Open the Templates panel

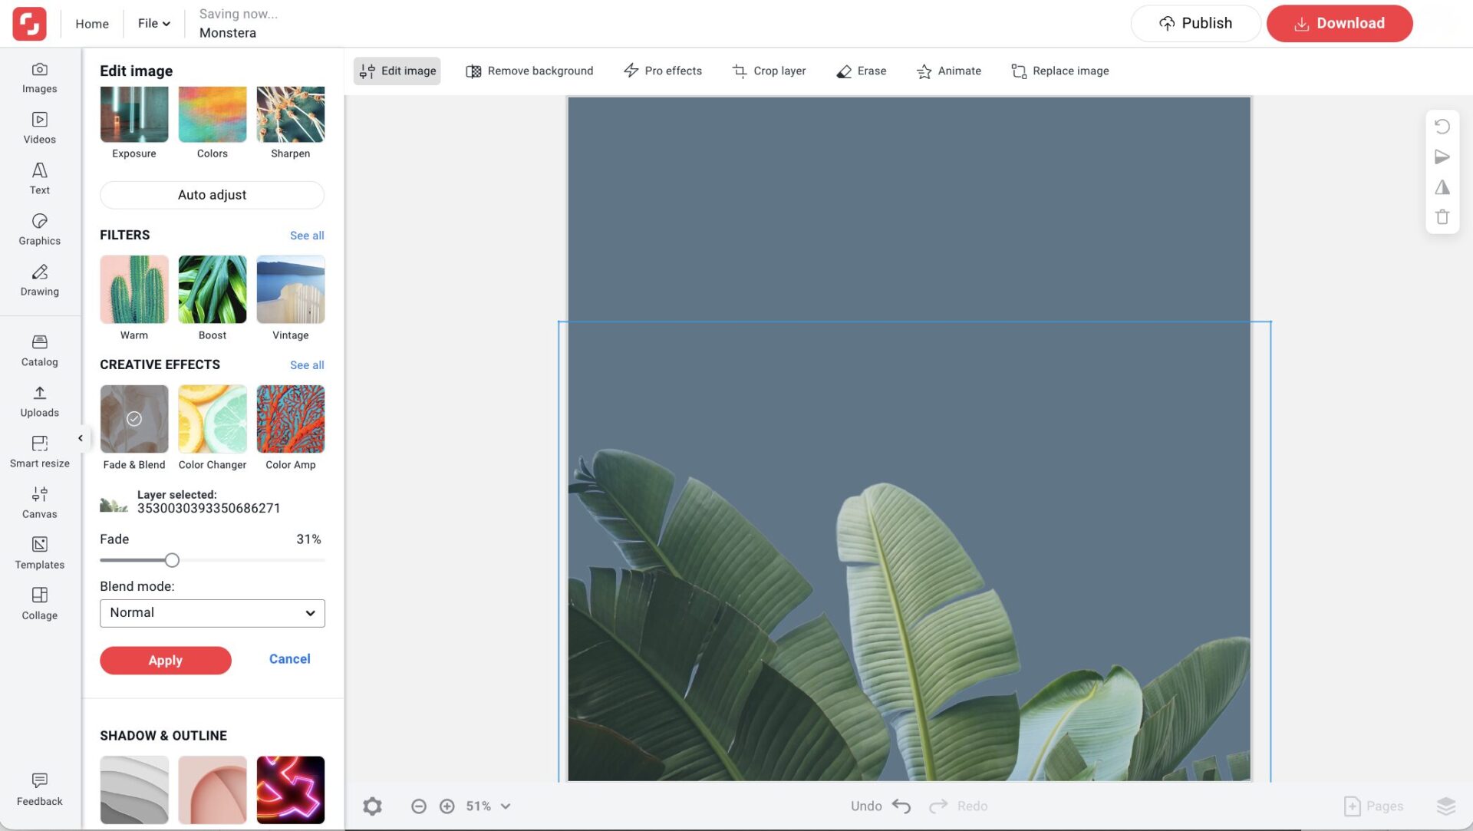(39, 553)
